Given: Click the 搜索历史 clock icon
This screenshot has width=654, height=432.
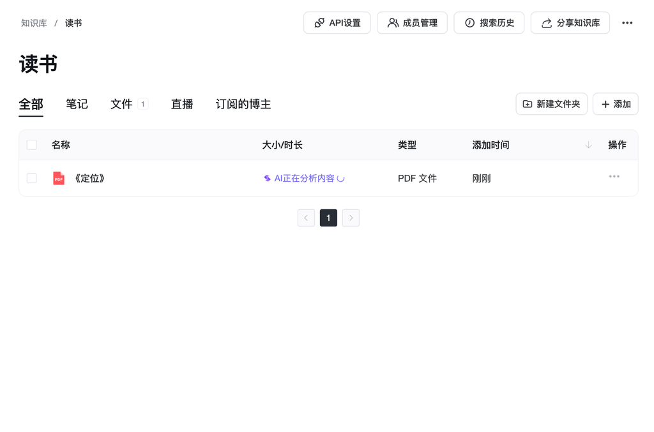Looking at the screenshot, I should [469, 23].
